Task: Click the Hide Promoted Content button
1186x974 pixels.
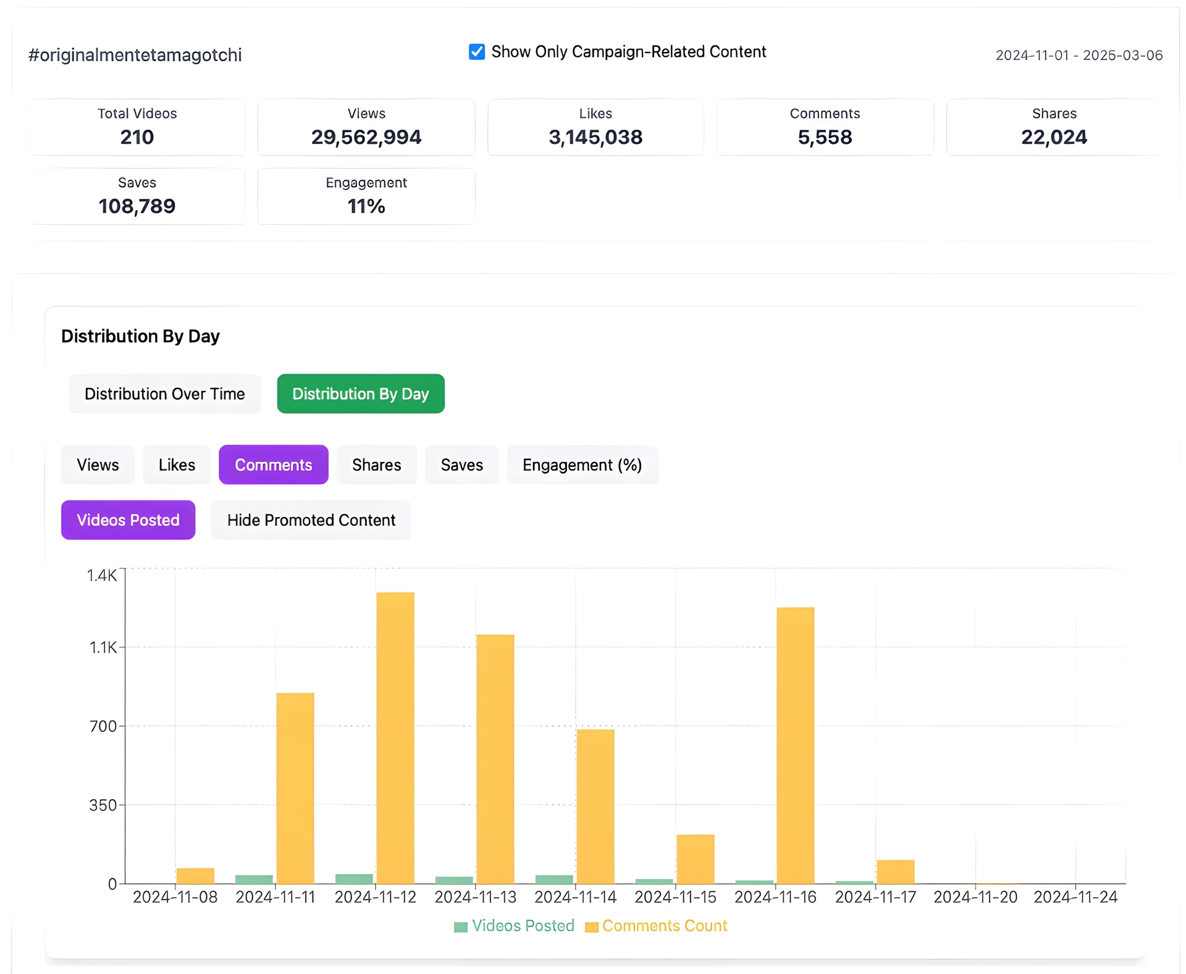Action: pos(310,519)
